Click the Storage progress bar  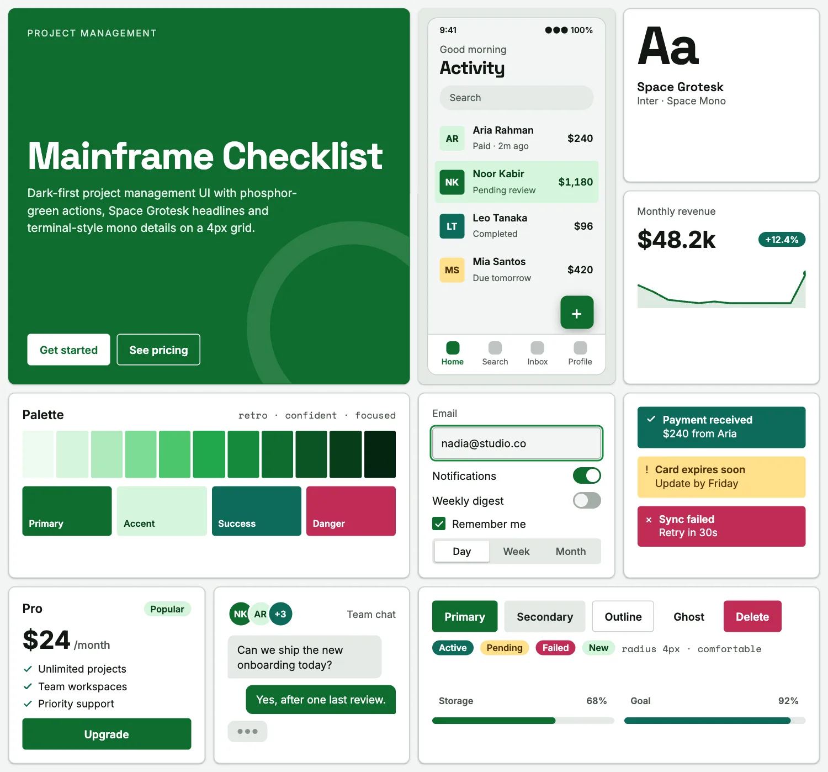[x=523, y=721]
